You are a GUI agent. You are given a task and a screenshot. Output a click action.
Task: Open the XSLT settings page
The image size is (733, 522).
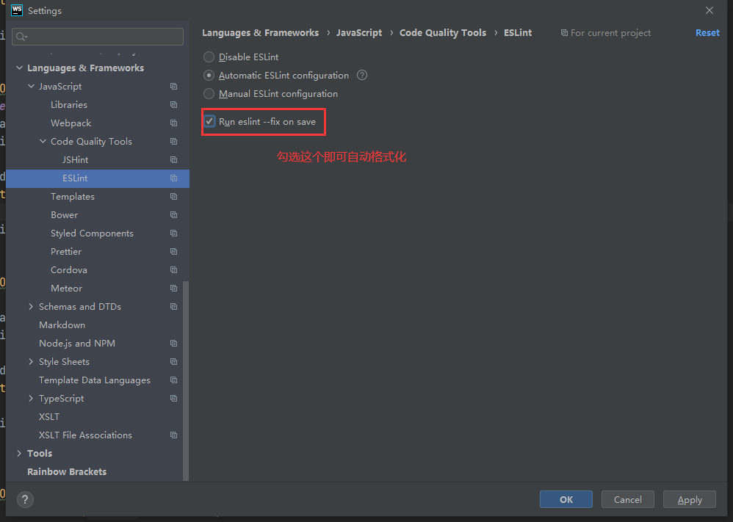49,416
